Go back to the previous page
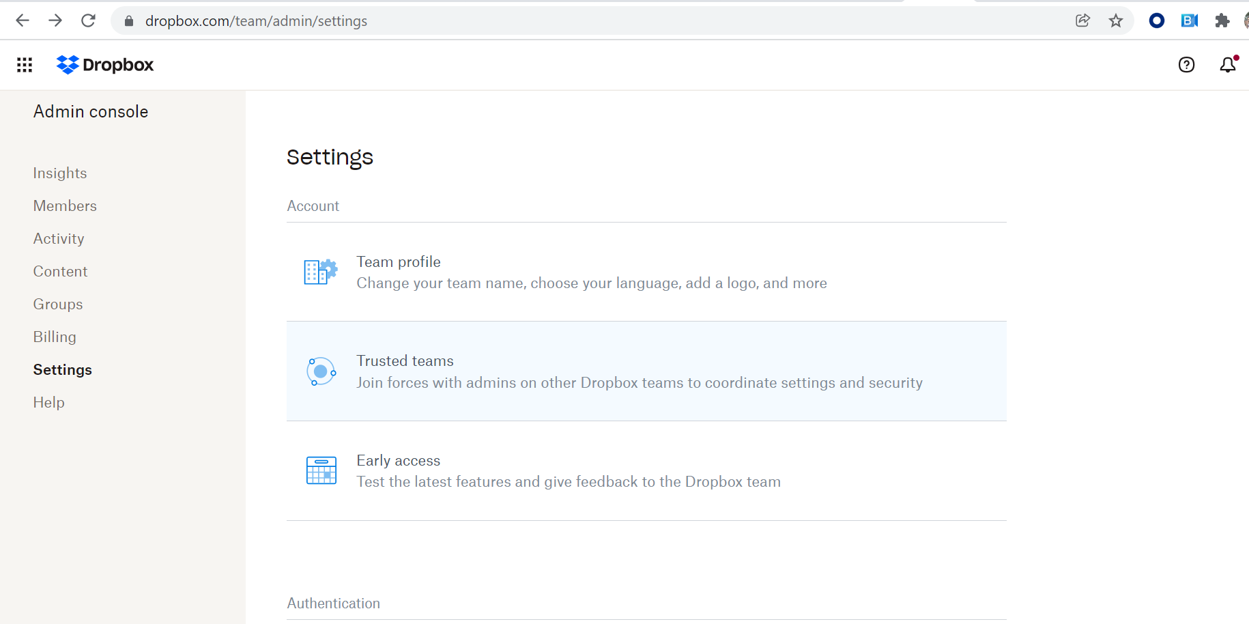This screenshot has width=1249, height=624. tap(23, 21)
